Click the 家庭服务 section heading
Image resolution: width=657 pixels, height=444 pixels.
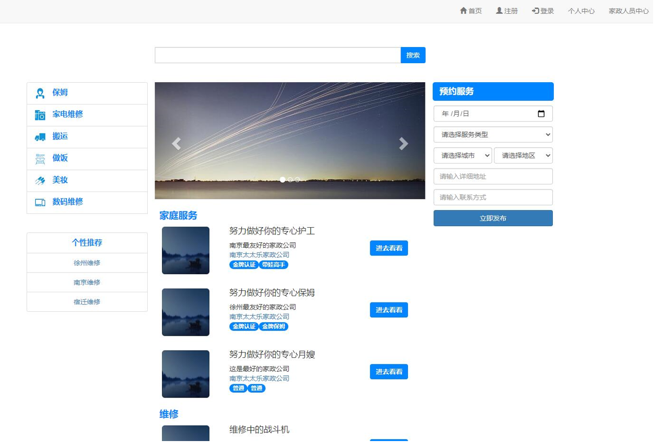[180, 217]
